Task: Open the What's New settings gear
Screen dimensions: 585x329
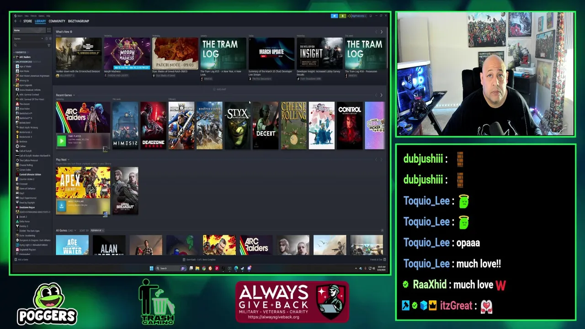Action: (71, 32)
